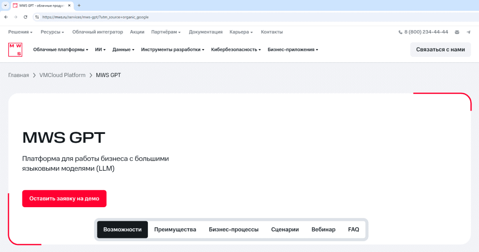Click the Связаться с нами button
Screen dimensions: 479x252
click(441, 49)
